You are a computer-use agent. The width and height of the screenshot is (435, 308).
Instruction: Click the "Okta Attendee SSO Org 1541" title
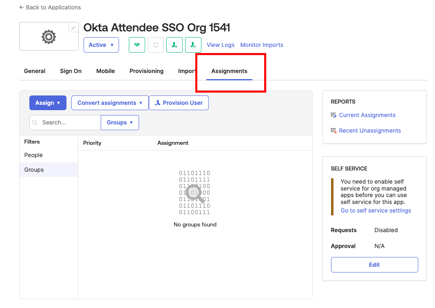157,27
